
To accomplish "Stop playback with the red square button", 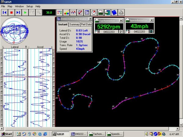I will coord(12,12).
